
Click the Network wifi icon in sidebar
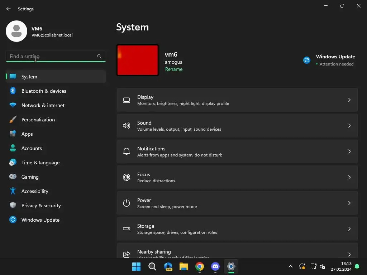point(13,105)
